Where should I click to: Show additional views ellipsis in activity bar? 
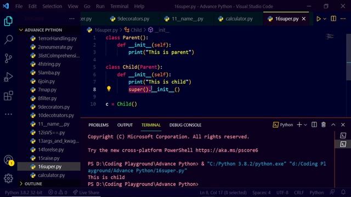pos(8,114)
